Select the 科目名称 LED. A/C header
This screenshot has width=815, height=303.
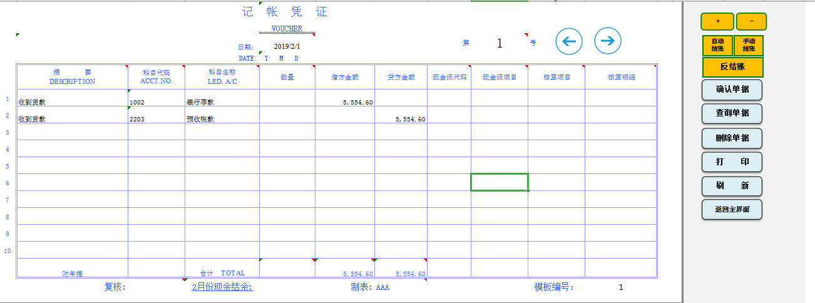(222, 77)
